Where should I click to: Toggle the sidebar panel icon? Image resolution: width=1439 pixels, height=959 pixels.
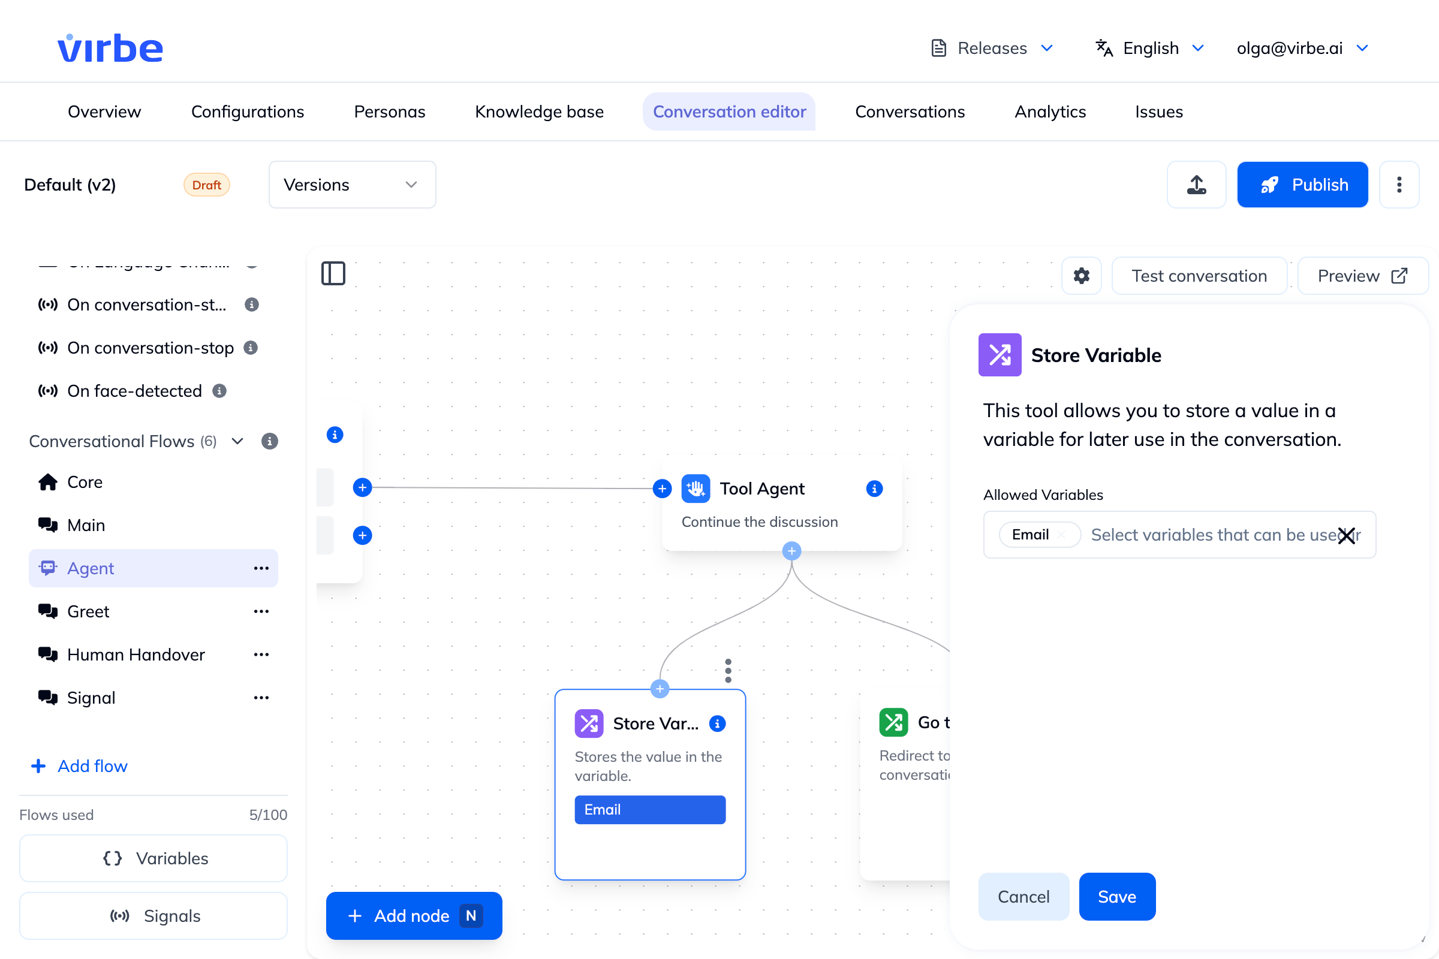pos(333,273)
